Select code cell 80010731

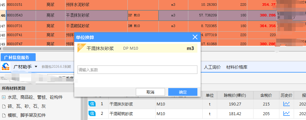click(21, 26)
